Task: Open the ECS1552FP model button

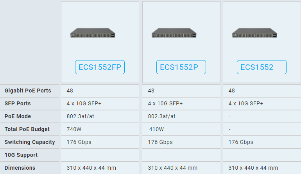Action: [100, 67]
